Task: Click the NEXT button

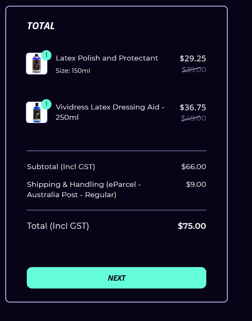Action: click(x=117, y=278)
